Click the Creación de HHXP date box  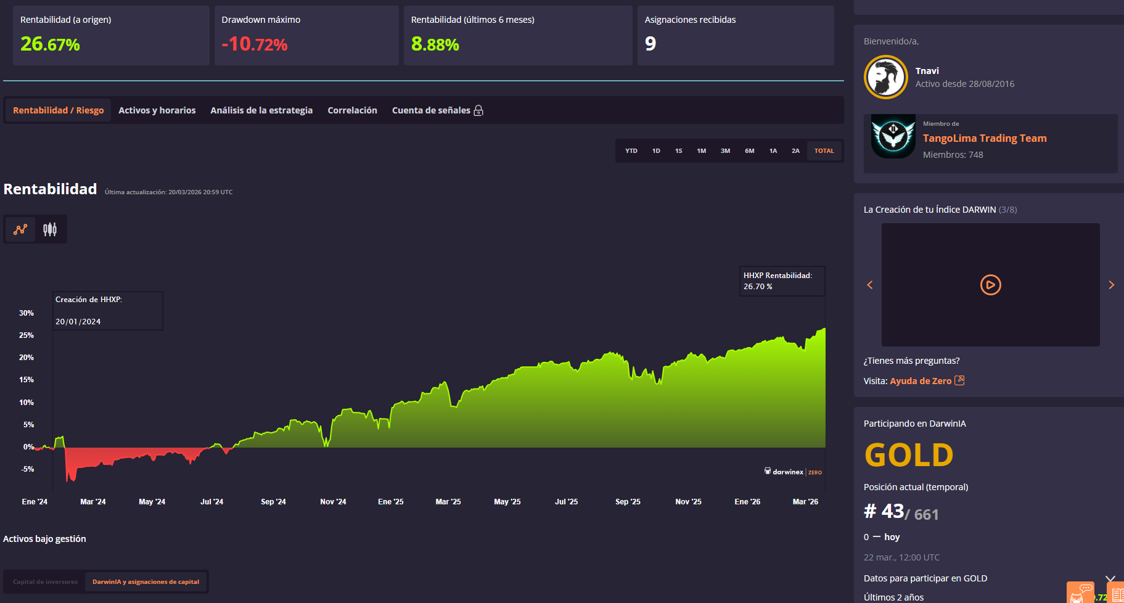(x=108, y=311)
